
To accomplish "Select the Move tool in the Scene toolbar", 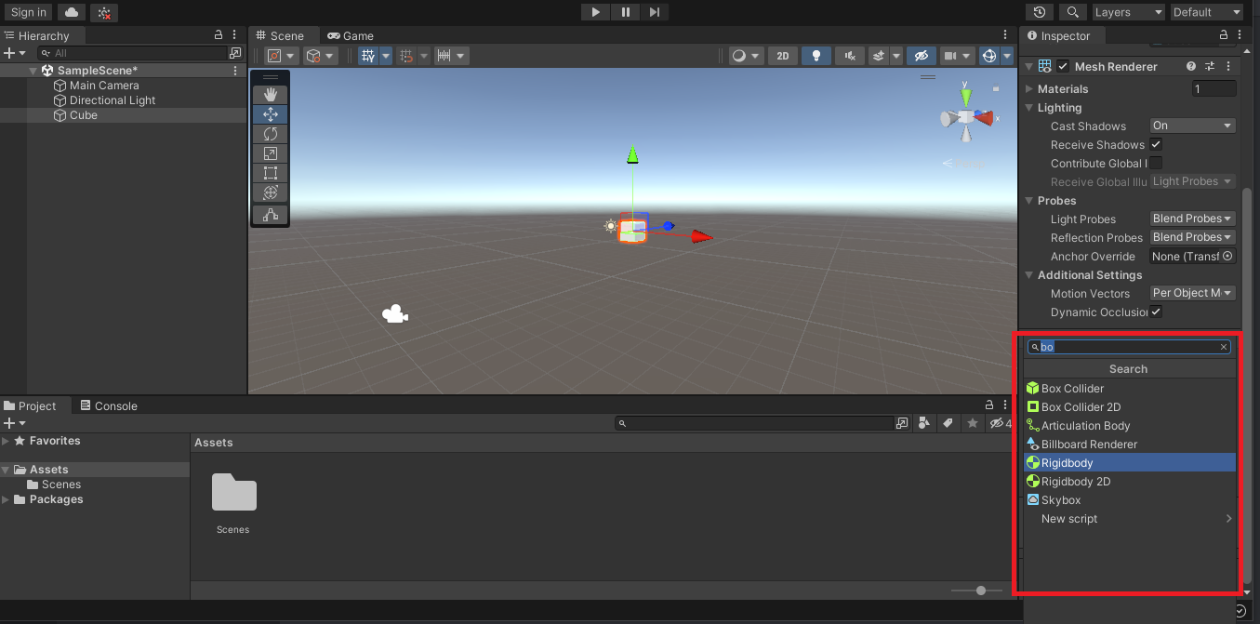I will coord(270,113).
